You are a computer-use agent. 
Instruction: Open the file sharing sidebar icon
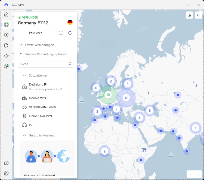[x=6, y=45]
